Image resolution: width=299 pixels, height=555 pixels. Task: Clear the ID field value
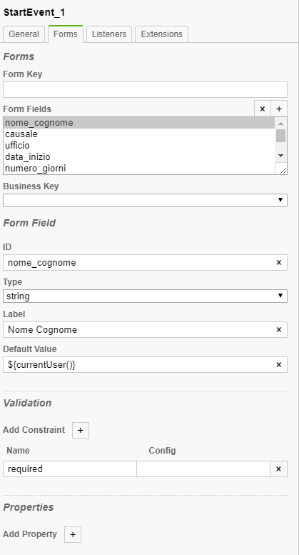coord(278,263)
